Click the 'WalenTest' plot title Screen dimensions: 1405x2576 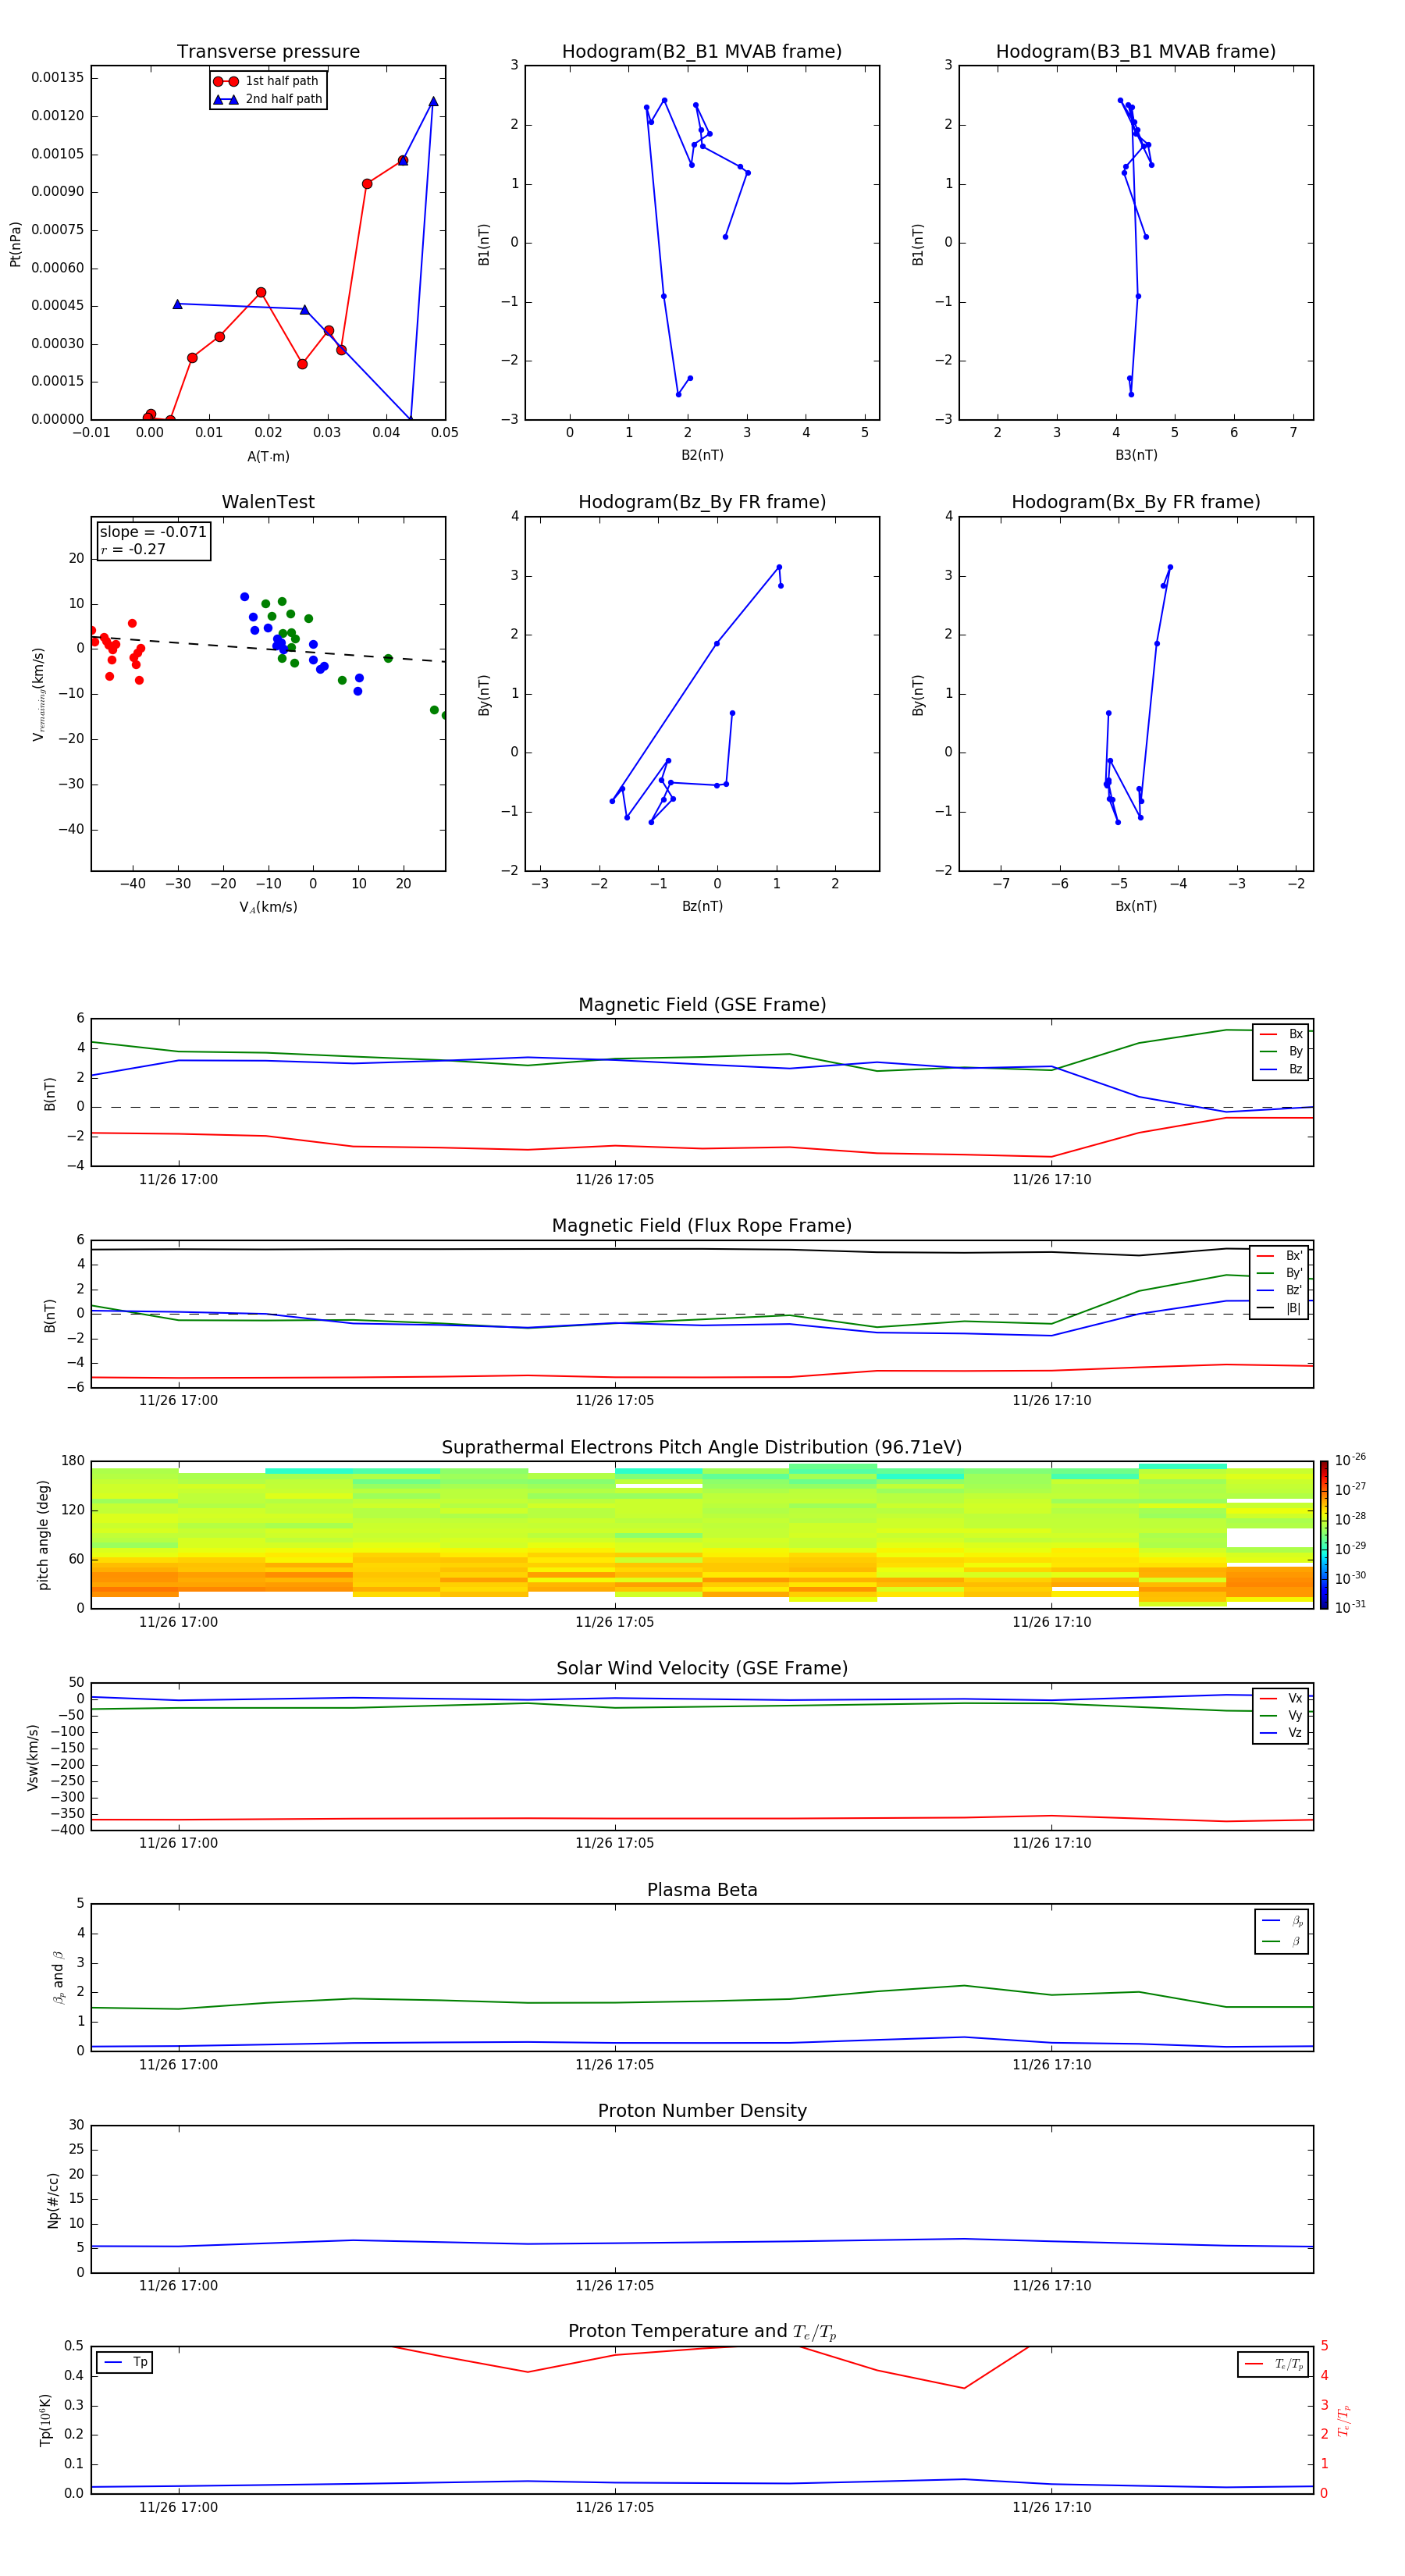(x=268, y=502)
